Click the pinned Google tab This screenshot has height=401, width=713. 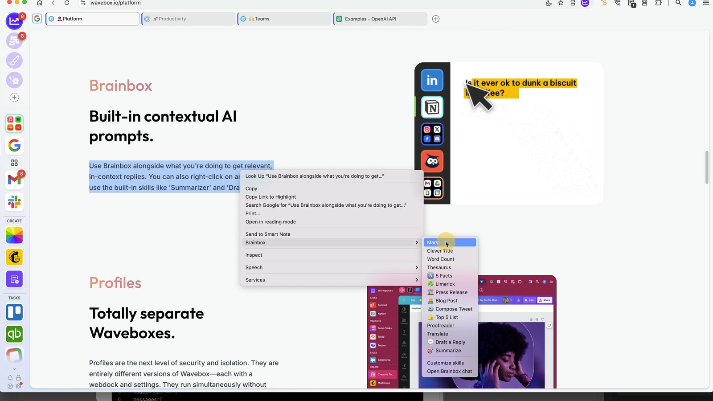point(37,19)
